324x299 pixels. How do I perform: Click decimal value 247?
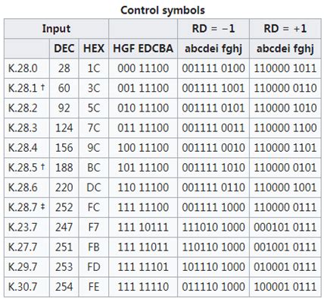[64, 227]
